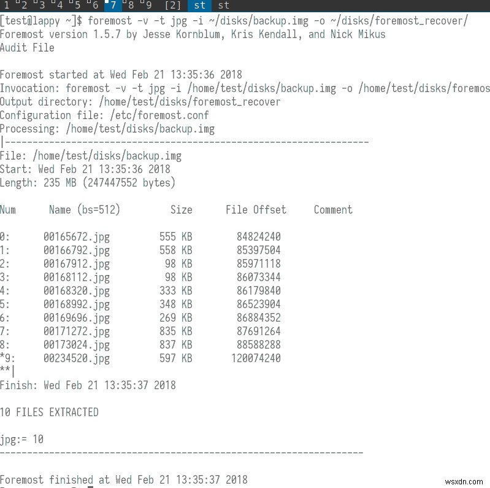Click the [2] layout indicator
Viewport: 490px width, 488px height.
click(x=173, y=5)
